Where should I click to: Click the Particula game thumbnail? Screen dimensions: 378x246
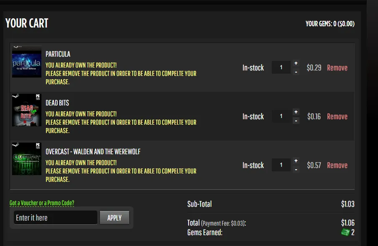pos(26,61)
